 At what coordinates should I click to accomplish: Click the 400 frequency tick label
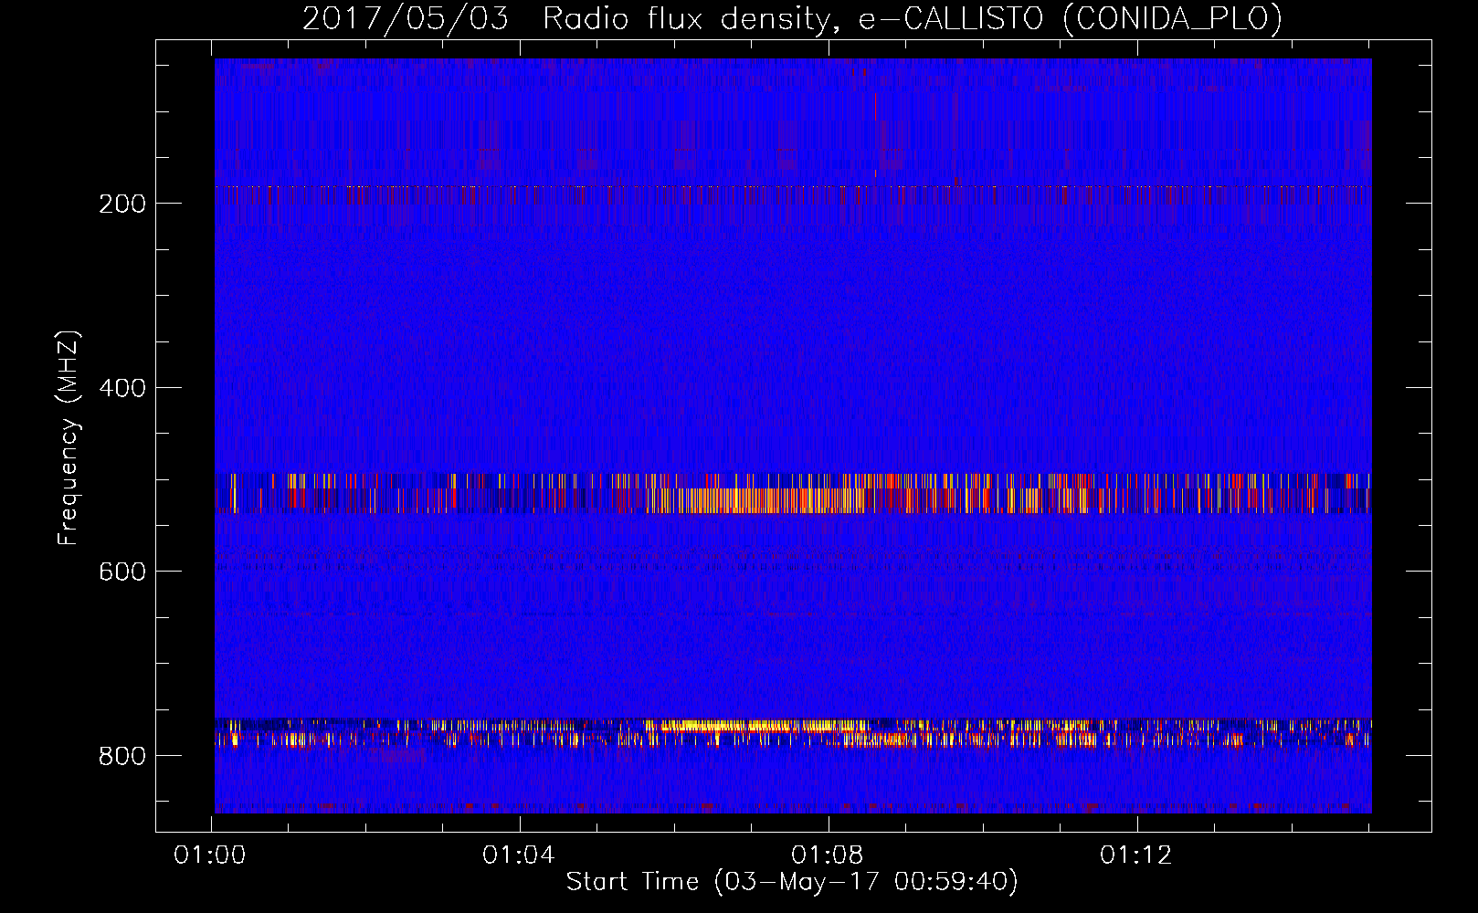click(121, 388)
